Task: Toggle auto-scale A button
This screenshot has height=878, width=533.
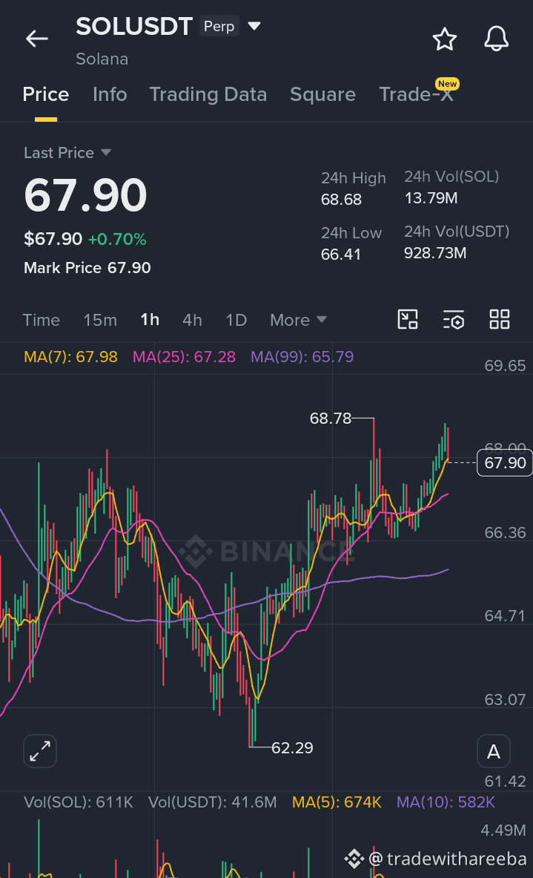Action: [x=493, y=751]
